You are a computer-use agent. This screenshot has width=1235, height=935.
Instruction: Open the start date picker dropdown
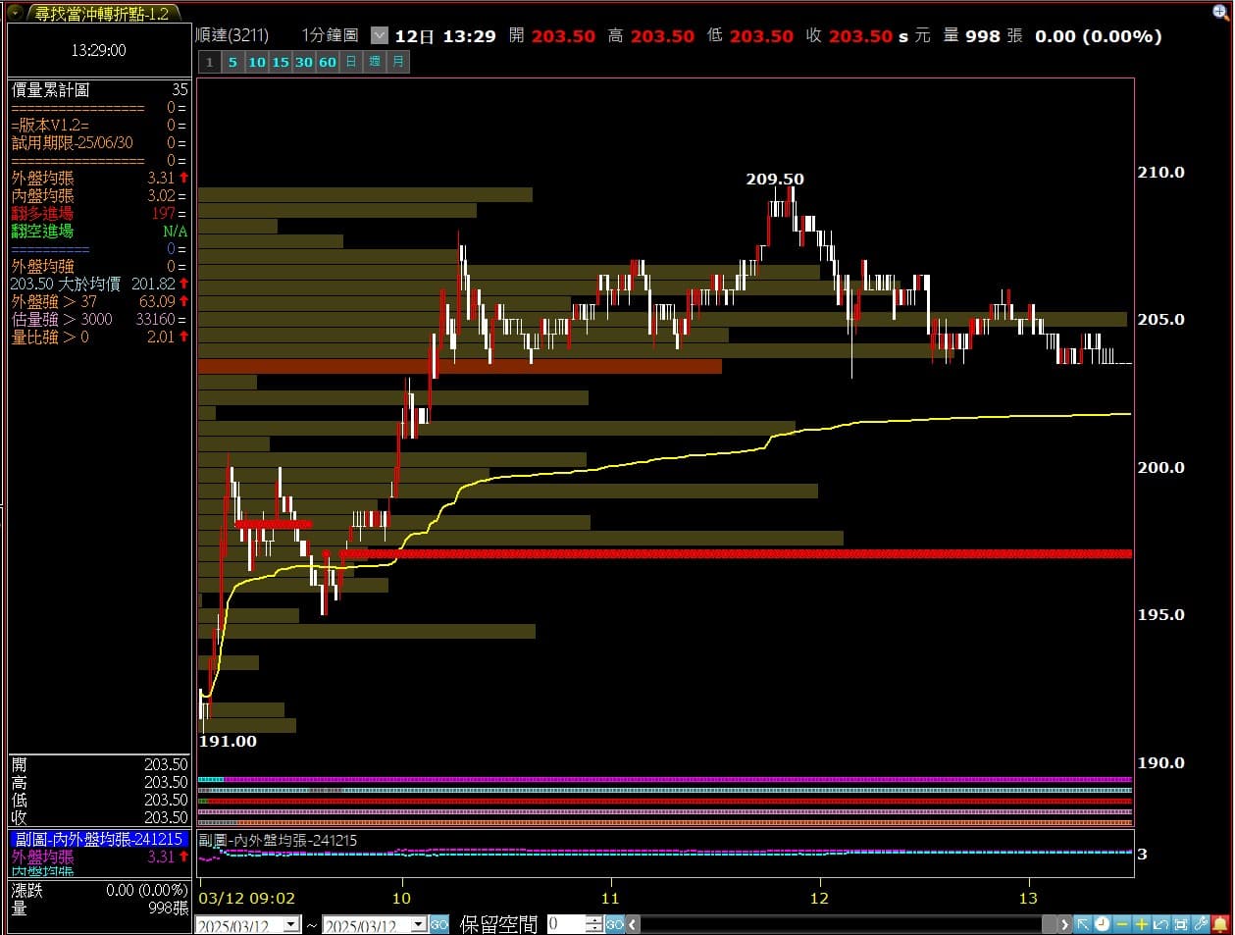click(291, 925)
